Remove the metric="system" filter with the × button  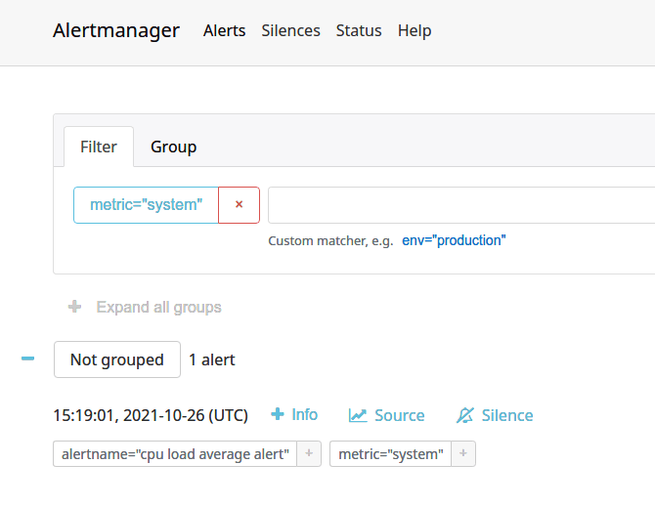coord(239,205)
